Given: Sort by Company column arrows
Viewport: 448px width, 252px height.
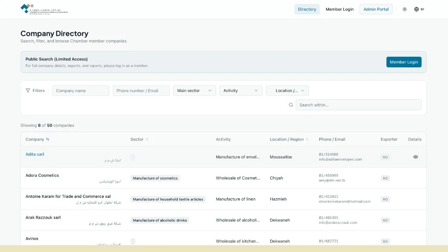Looking at the screenshot, I should (x=48, y=140).
